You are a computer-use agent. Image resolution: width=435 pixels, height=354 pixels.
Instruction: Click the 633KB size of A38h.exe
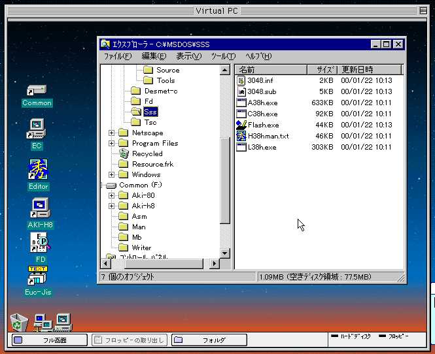pos(322,103)
